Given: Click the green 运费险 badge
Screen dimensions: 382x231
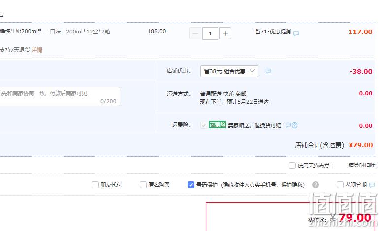Looking at the screenshot, I should (x=217, y=125).
